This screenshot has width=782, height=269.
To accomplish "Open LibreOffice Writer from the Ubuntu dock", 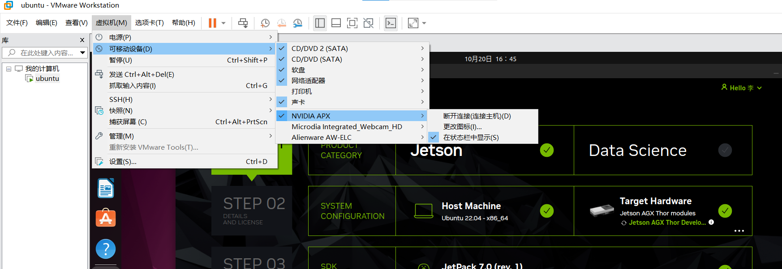I will pos(106,188).
